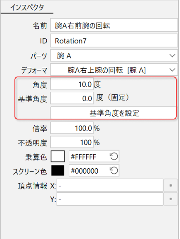Click the 頂点情報 X value field

pyautogui.click(x=110, y=185)
